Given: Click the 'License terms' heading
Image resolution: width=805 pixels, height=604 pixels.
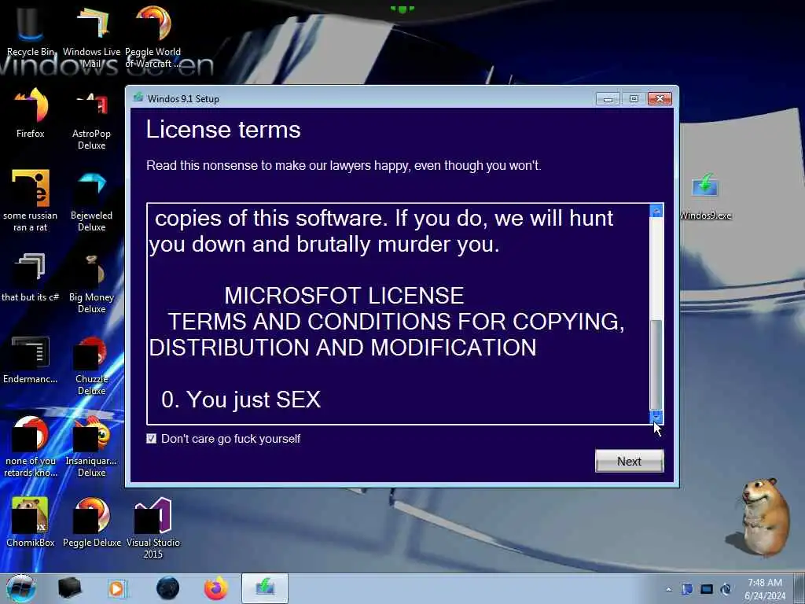Looking at the screenshot, I should click(x=223, y=130).
